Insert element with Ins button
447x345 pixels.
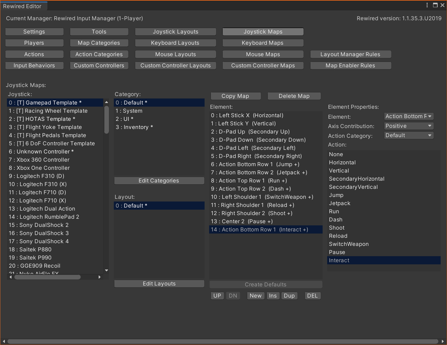pos(273,296)
